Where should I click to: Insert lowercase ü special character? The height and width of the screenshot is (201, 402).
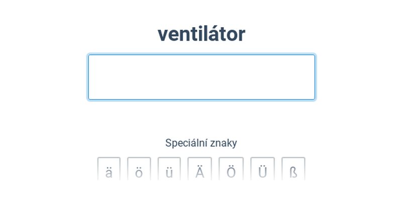(x=169, y=170)
